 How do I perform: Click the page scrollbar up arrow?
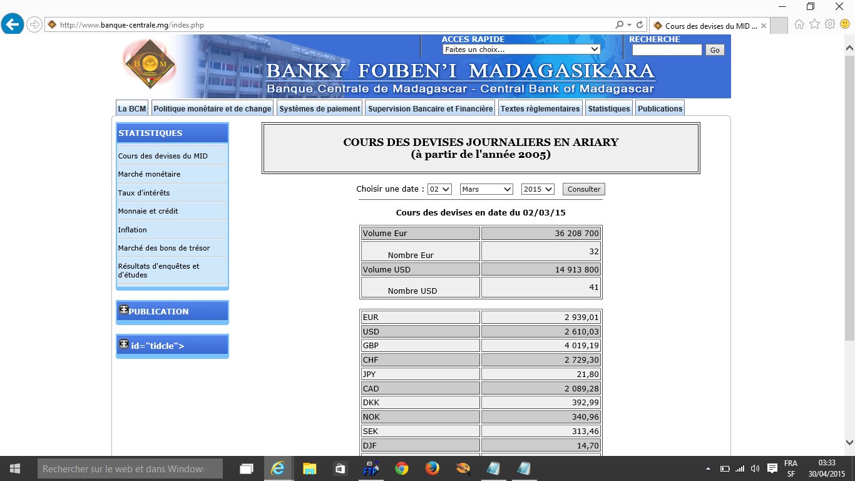click(849, 48)
